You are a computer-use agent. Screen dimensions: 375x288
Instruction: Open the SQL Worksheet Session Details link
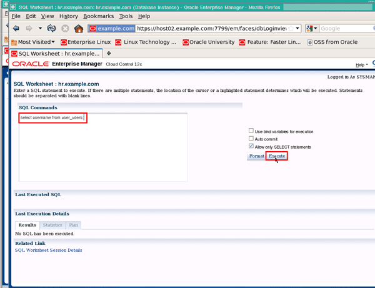click(x=49, y=251)
